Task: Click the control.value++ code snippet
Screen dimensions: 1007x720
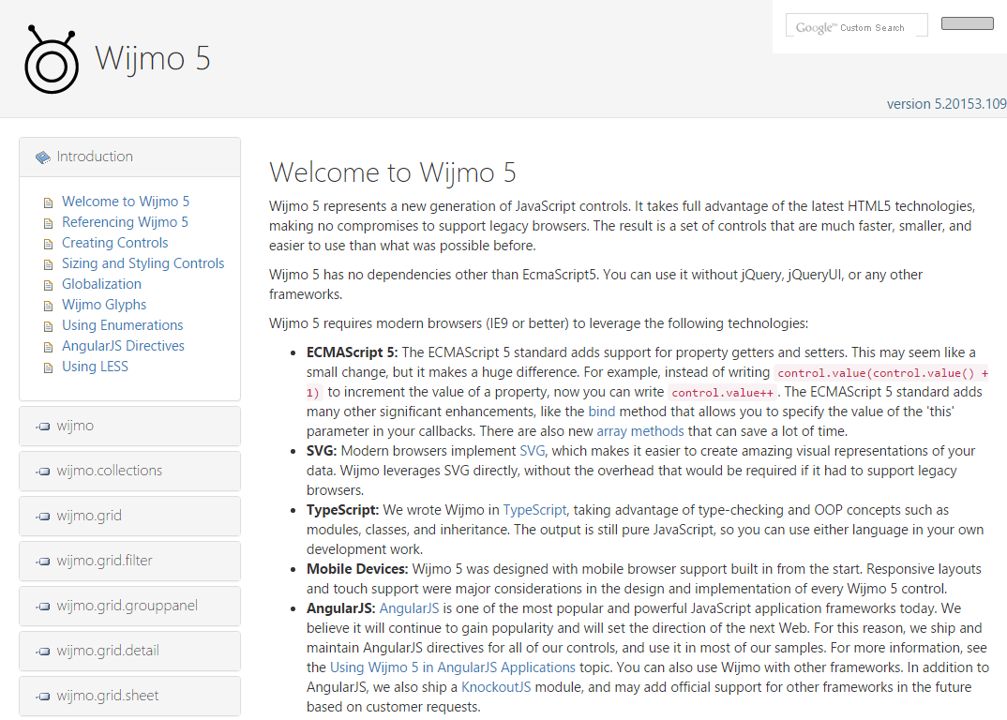Action: coord(722,393)
